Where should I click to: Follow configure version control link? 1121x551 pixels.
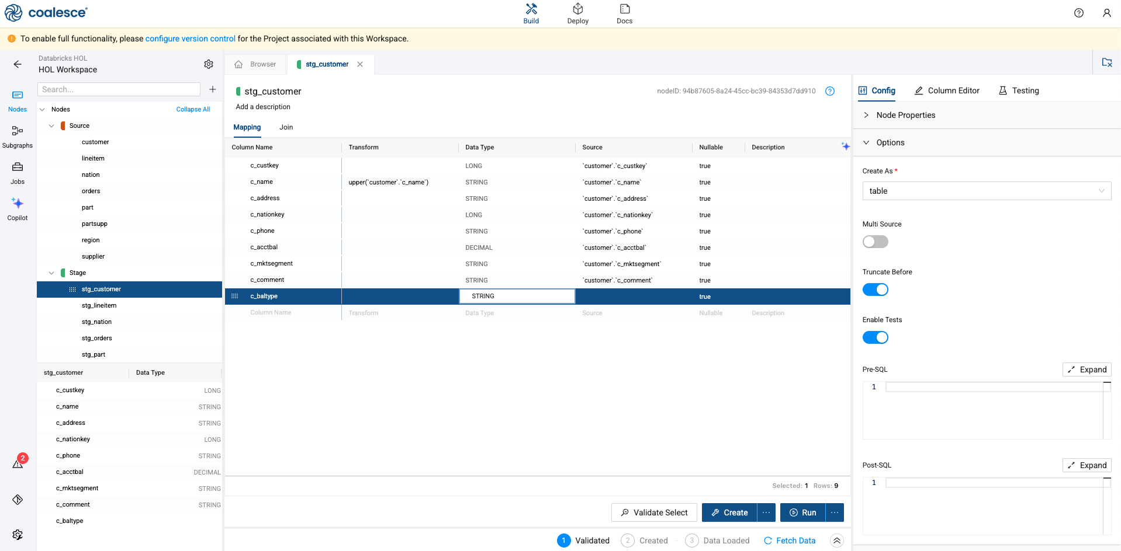[x=191, y=39]
